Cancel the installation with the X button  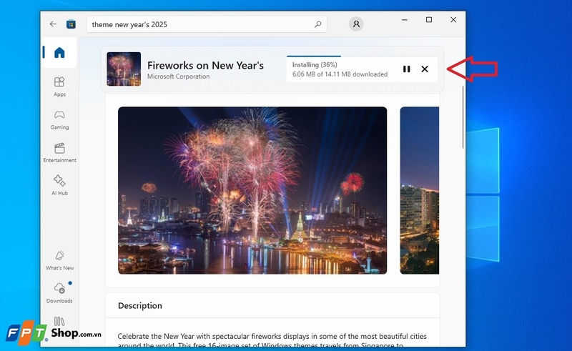click(425, 69)
